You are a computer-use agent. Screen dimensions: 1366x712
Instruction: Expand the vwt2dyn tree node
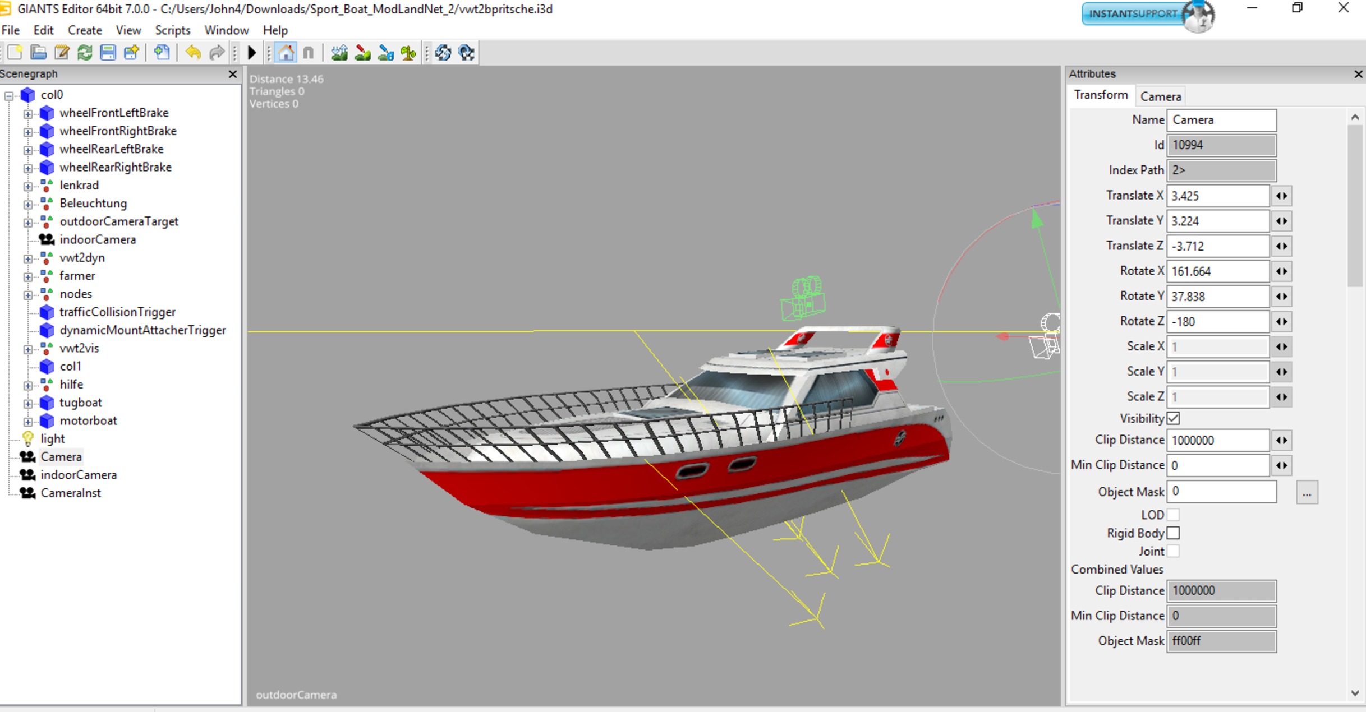27,258
